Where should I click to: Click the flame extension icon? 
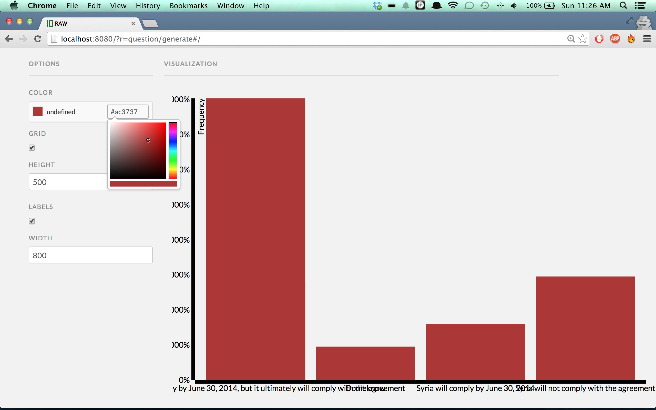tap(631, 39)
